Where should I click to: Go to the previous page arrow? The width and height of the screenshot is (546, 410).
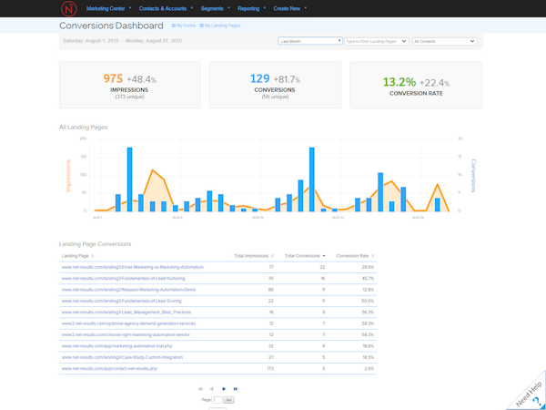click(212, 389)
